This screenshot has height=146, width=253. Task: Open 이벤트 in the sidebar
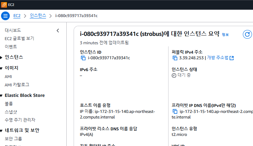[11, 47]
